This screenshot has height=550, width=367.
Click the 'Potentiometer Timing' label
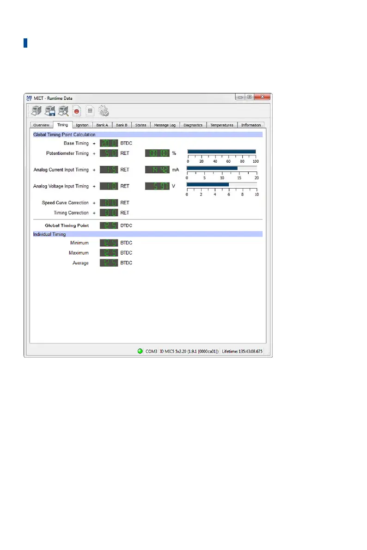(x=67, y=153)
